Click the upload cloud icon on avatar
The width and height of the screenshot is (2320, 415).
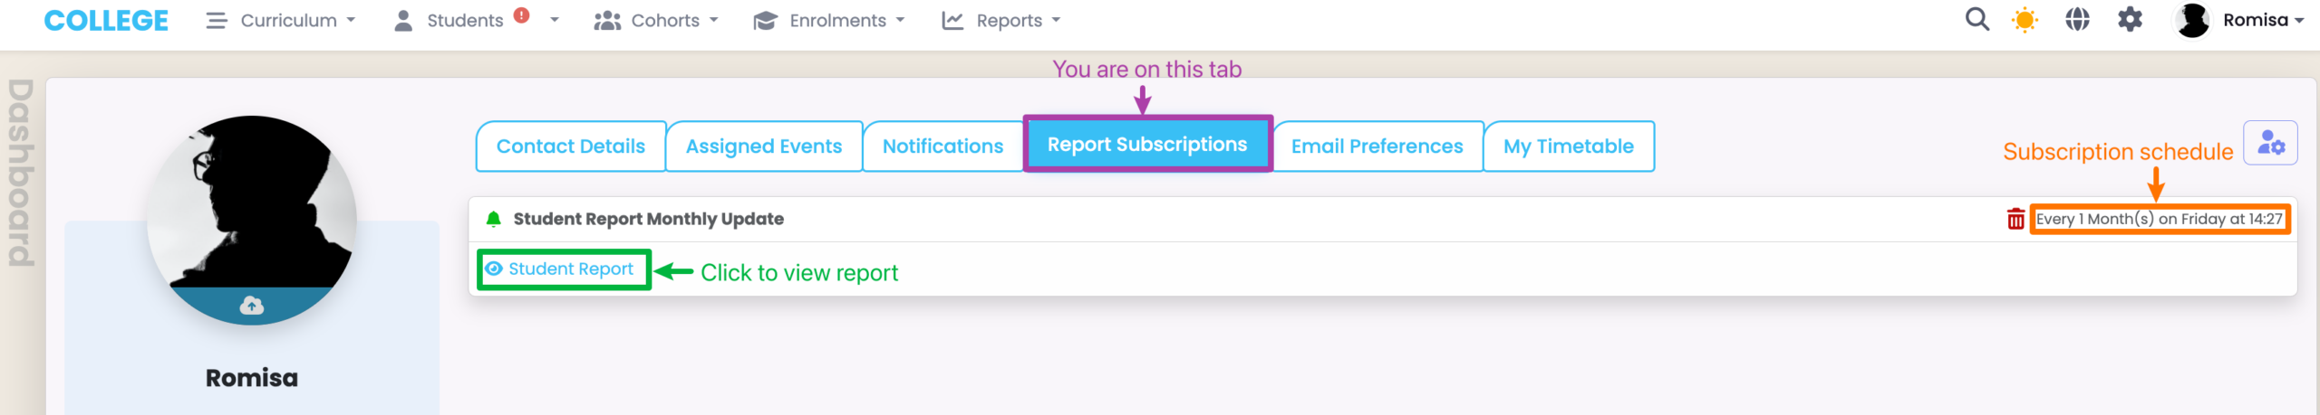click(x=252, y=306)
